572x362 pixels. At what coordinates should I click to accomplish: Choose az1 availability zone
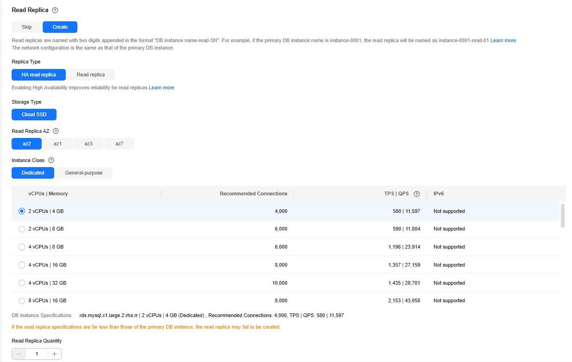click(x=57, y=144)
